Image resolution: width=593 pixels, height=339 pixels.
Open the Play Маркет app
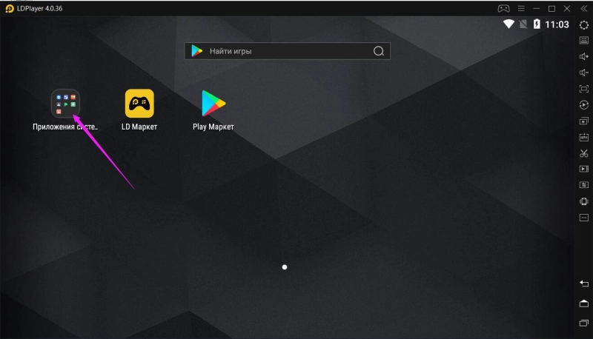click(x=213, y=104)
